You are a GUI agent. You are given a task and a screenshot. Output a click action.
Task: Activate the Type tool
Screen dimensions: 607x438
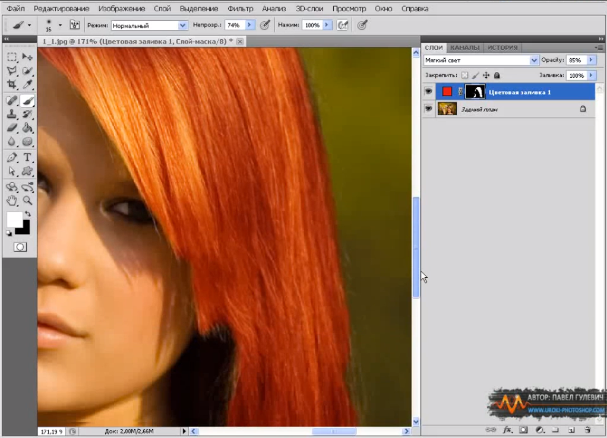pyautogui.click(x=27, y=157)
